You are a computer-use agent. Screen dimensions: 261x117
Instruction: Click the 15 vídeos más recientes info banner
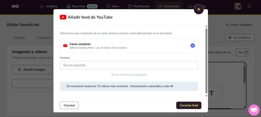coord(129,86)
